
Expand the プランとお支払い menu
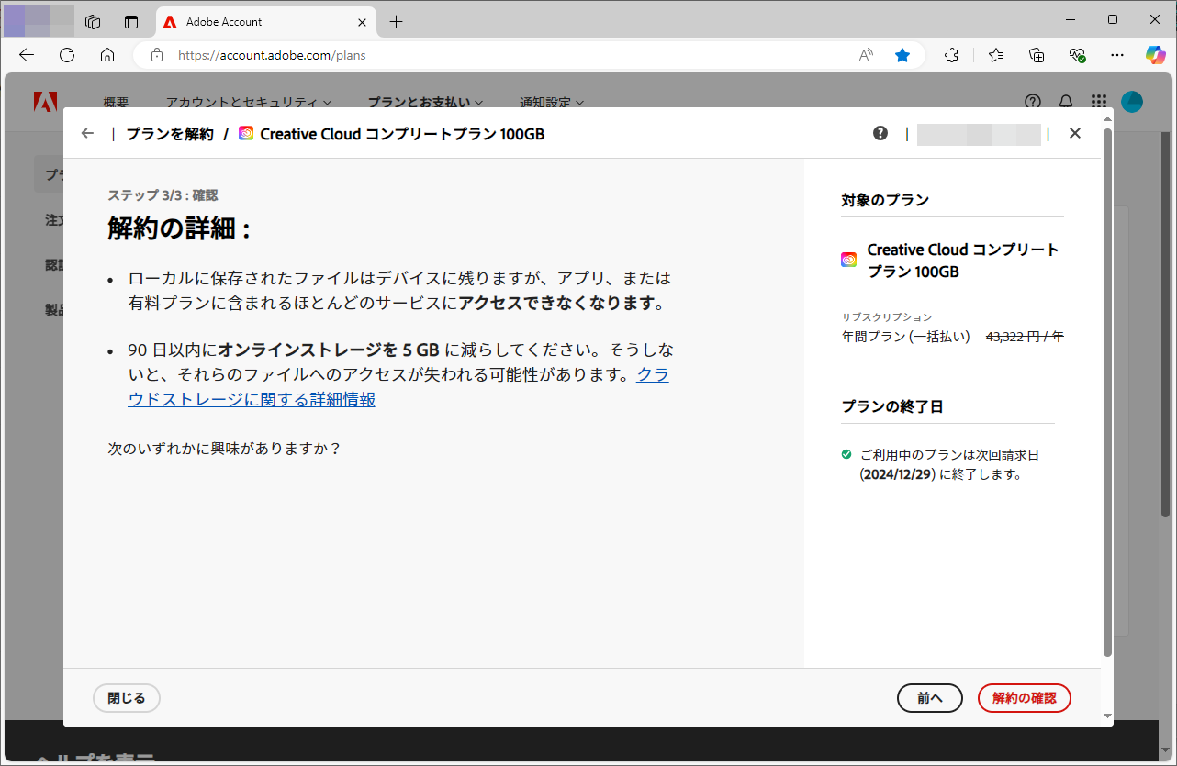tap(425, 103)
